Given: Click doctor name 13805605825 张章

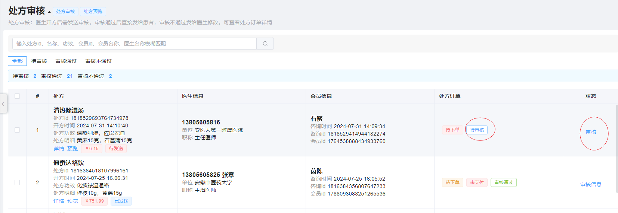Looking at the screenshot, I should pos(208,175).
